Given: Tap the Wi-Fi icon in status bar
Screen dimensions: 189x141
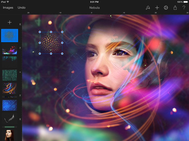Looking at the screenshot, I should pos(8,2).
